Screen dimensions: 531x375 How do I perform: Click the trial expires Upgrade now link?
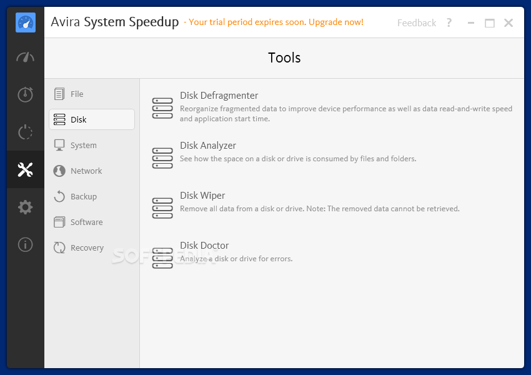(x=274, y=22)
